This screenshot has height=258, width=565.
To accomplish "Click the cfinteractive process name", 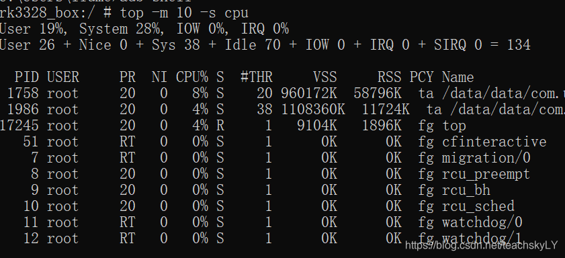I will pyautogui.click(x=494, y=142).
